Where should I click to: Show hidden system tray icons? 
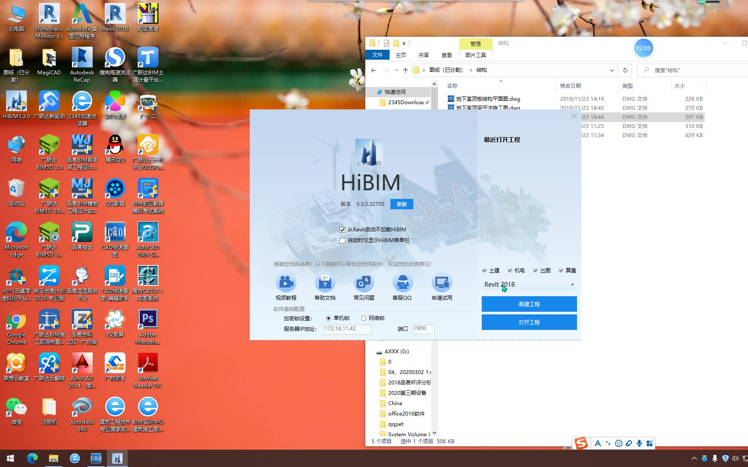[694, 458]
